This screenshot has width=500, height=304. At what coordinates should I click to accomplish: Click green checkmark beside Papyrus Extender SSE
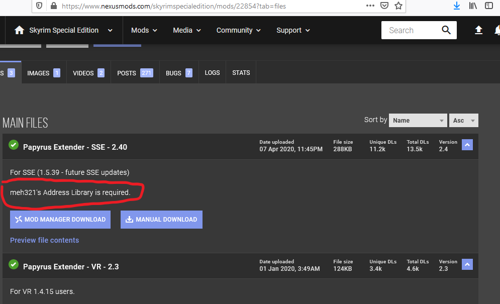[14, 145]
